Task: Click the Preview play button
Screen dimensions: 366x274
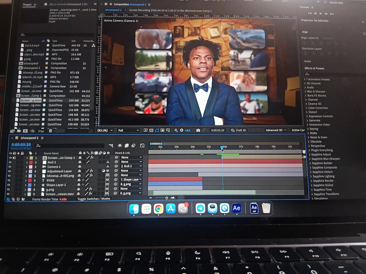Action: coord(321,13)
